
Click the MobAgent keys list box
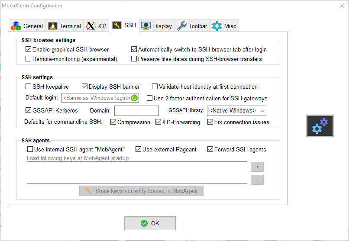pos(137,173)
